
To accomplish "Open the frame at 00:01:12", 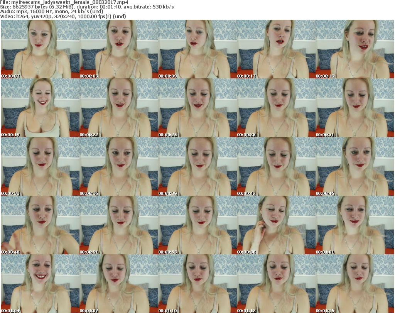I will pos(276,284).
